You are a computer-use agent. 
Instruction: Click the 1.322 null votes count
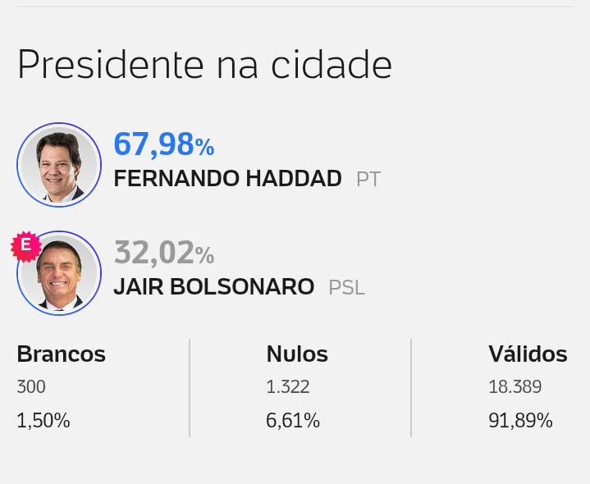[288, 386]
